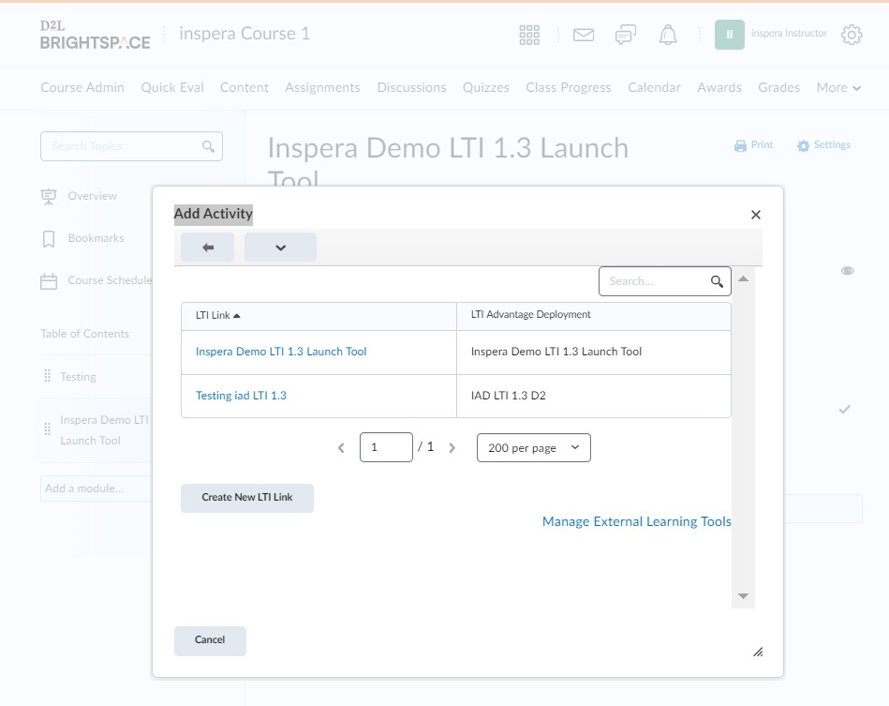Focus the Add a module field

tap(96, 488)
